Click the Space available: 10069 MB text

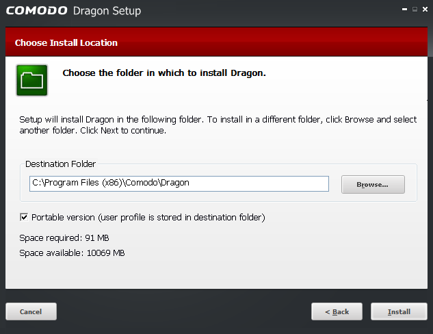pyautogui.click(x=72, y=253)
